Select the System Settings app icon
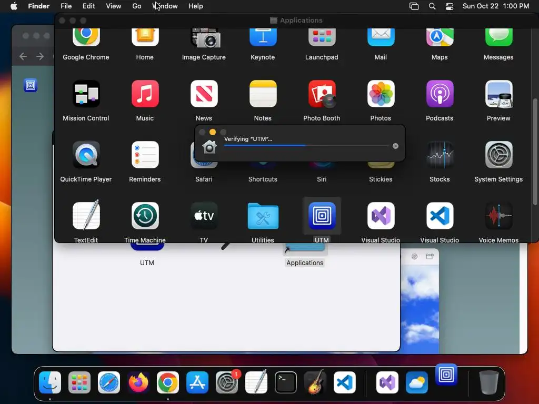 [498, 155]
